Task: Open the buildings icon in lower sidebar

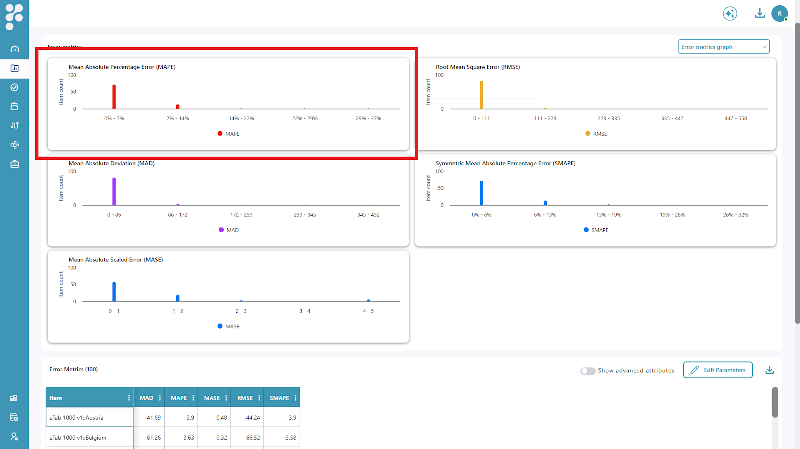Action: [x=14, y=398]
